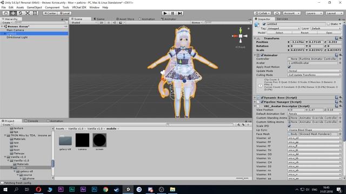Click the model Revert button
This screenshot has height=194, width=346.
pyautogui.click(x=304, y=32)
